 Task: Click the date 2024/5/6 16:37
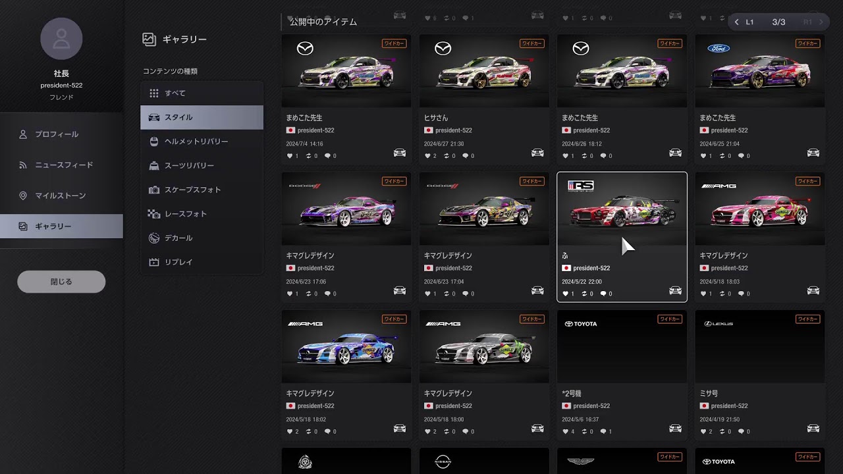(x=581, y=419)
